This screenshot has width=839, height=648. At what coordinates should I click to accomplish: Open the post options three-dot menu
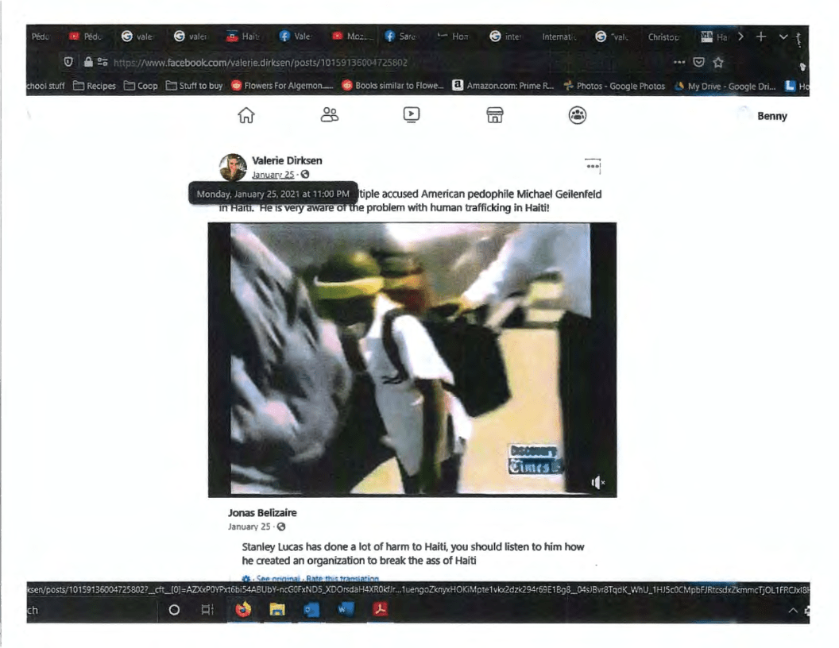[593, 164]
